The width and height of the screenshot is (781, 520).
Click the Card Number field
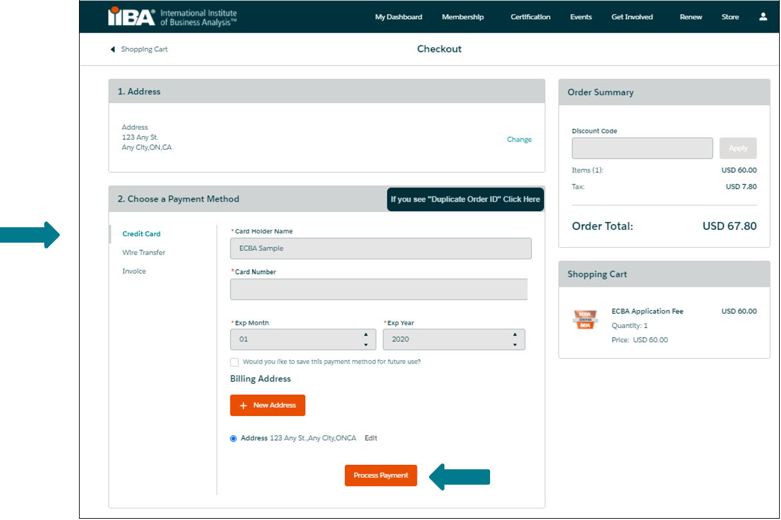[x=379, y=290]
